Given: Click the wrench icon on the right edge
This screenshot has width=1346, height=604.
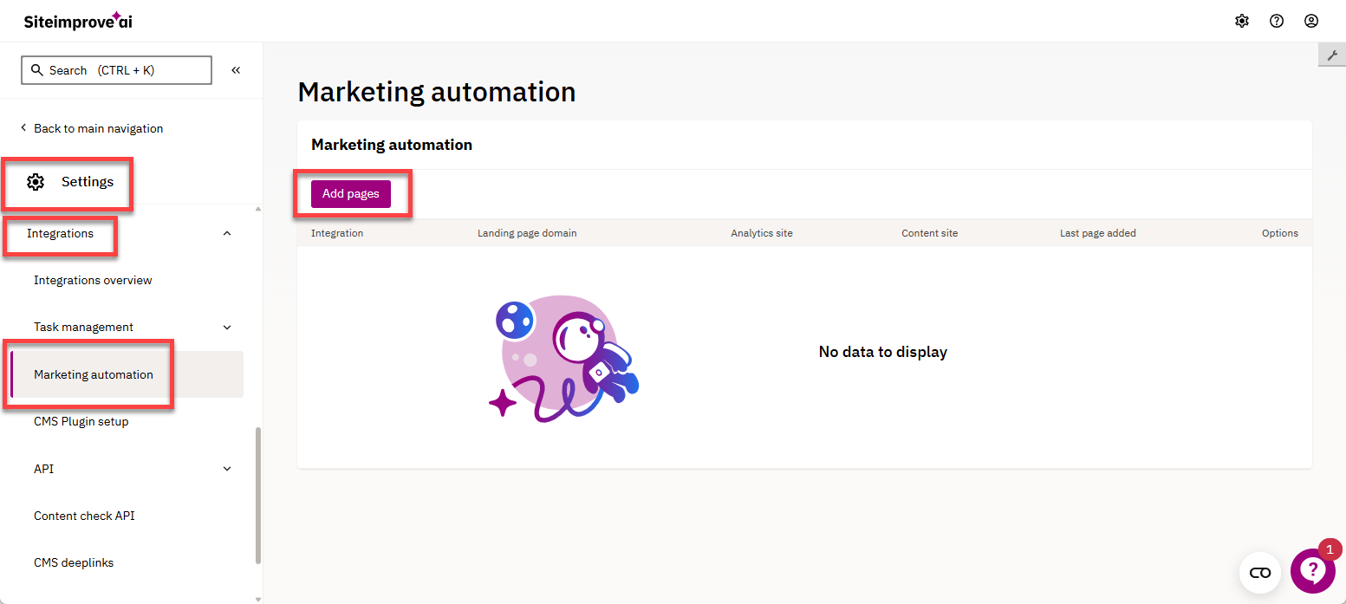Looking at the screenshot, I should (1332, 54).
